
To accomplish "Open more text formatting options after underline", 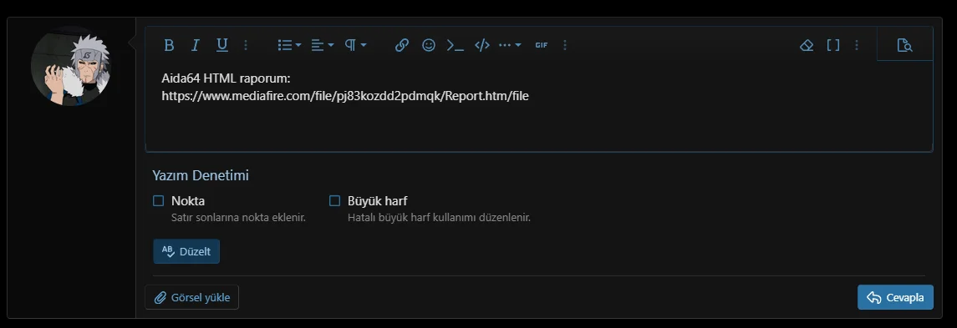I will 246,45.
